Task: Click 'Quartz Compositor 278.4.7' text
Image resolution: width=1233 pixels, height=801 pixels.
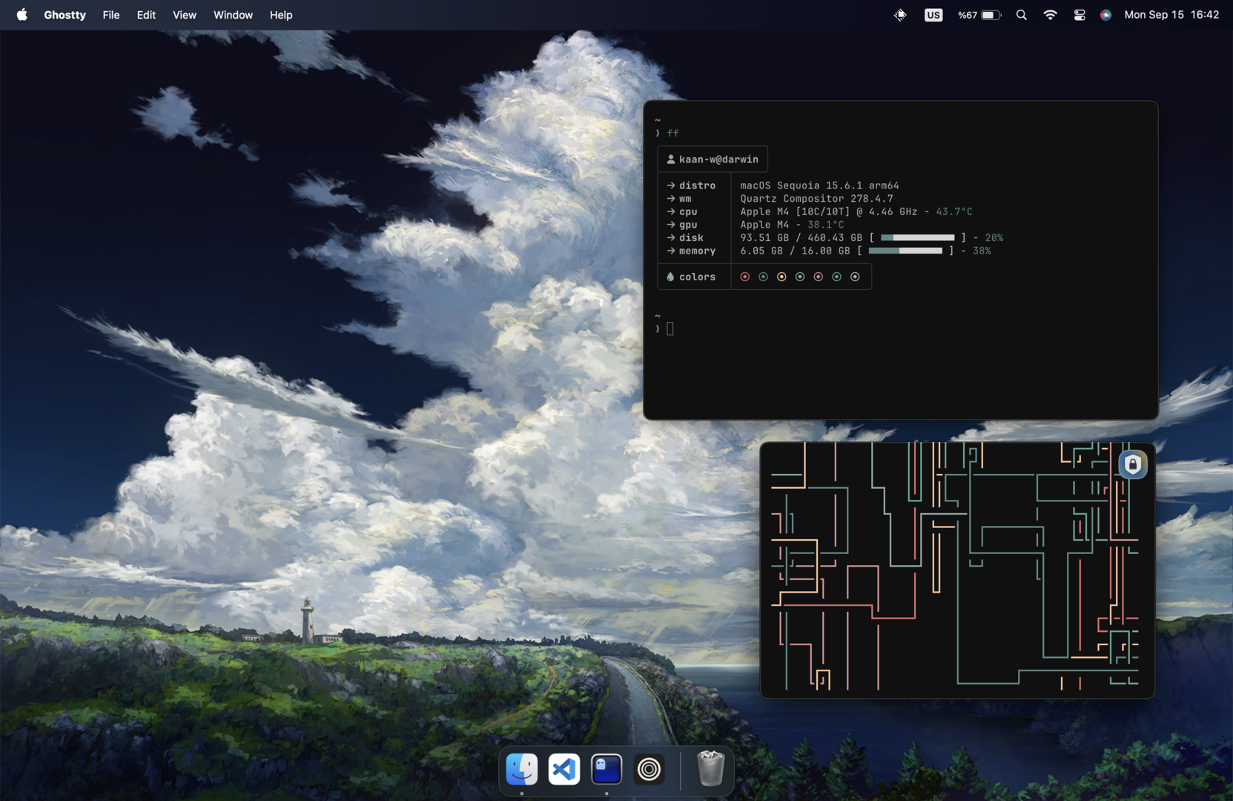Action: (816, 199)
